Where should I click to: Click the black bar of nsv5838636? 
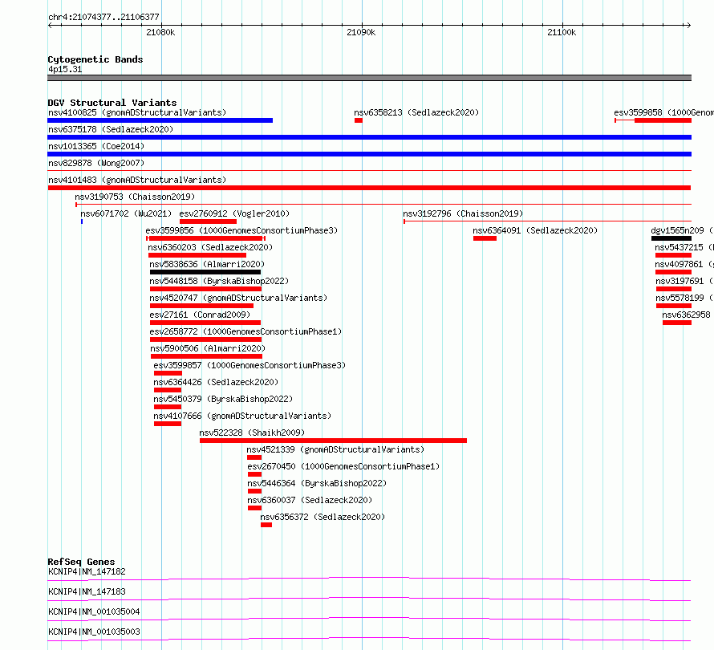pyautogui.click(x=205, y=272)
